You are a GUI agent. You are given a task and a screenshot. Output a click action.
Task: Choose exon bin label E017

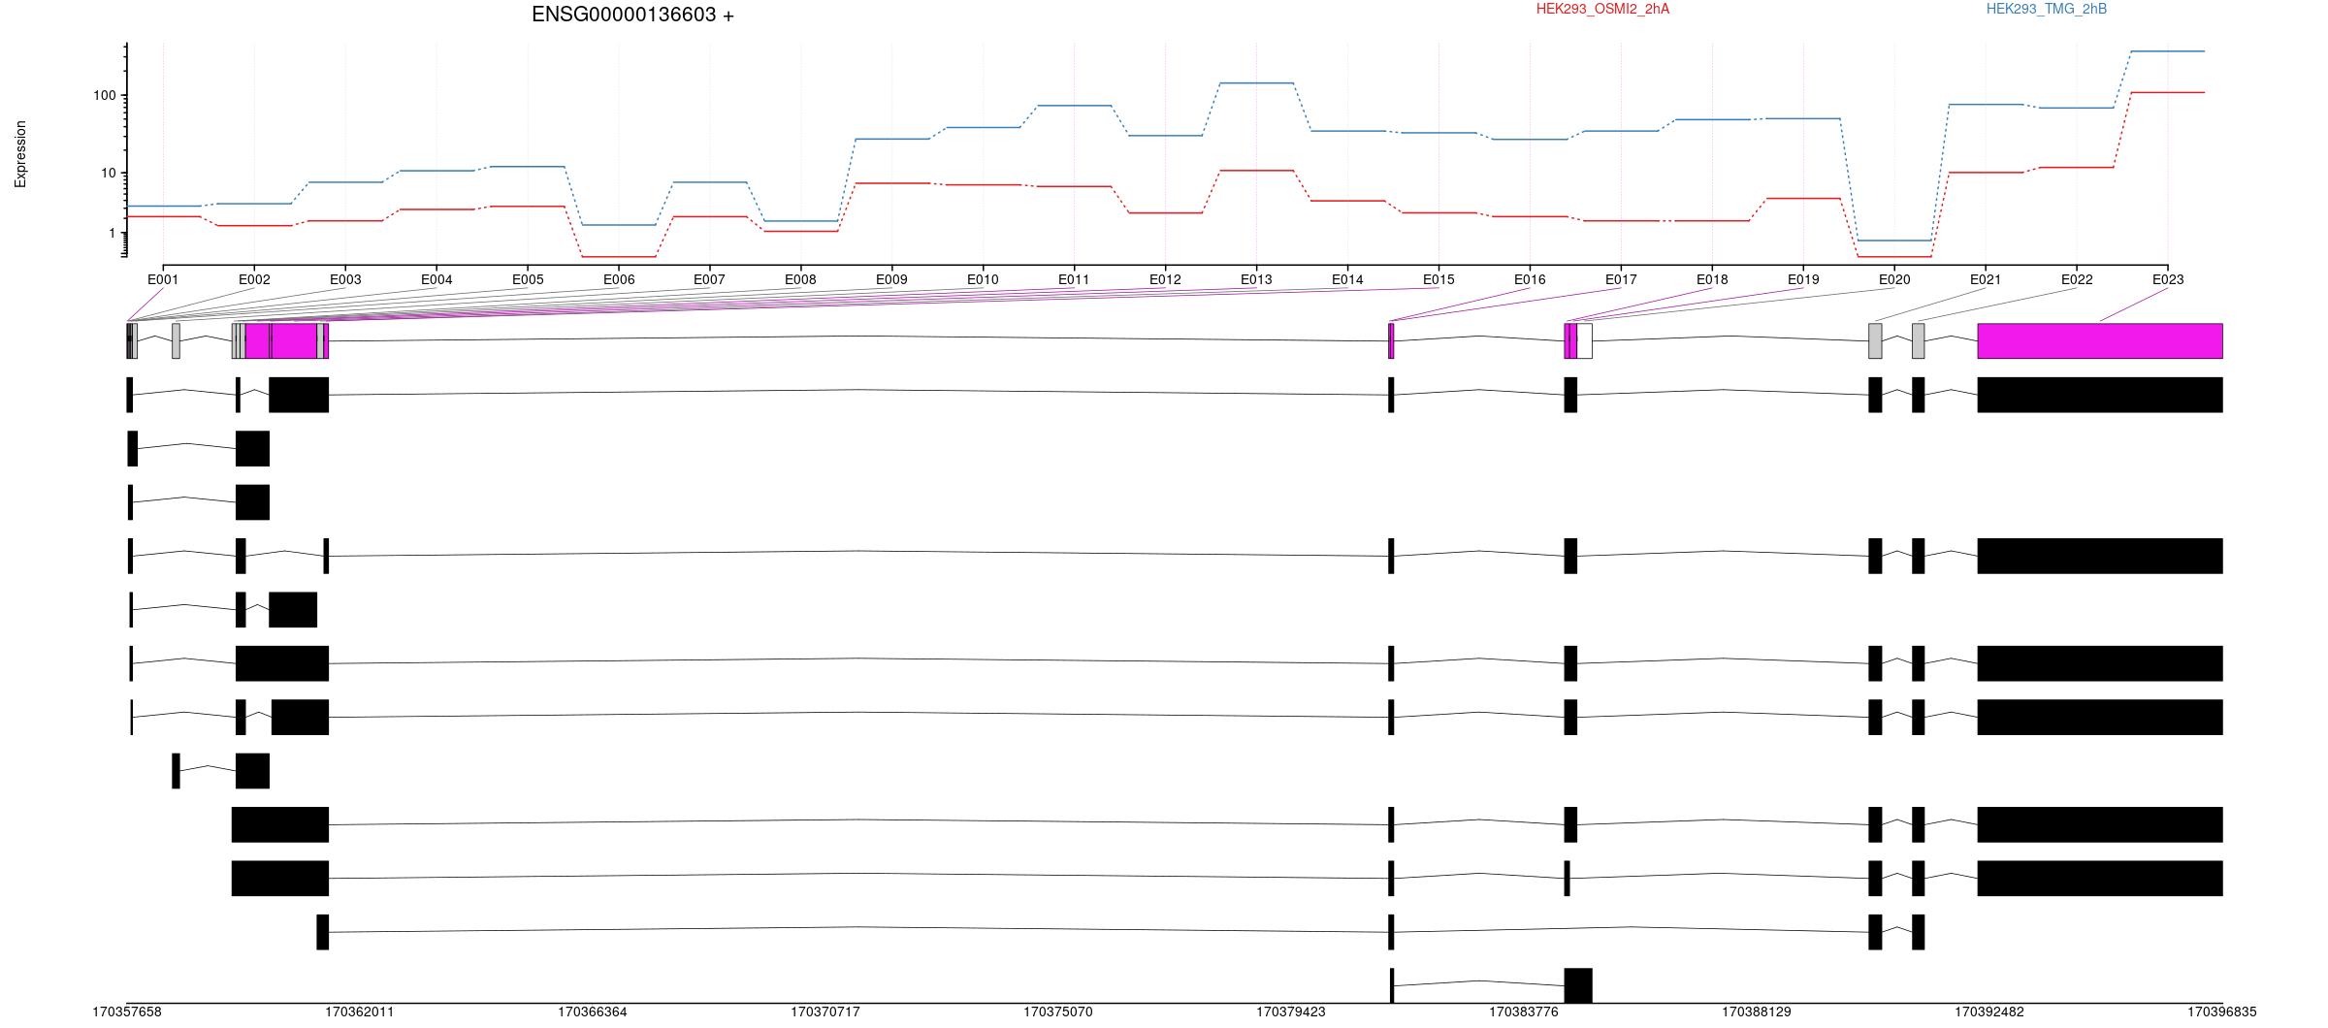[x=1621, y=279]
